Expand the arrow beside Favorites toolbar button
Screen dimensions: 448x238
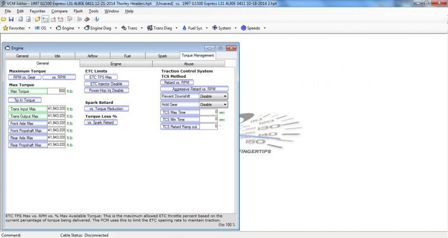[29, 28]
